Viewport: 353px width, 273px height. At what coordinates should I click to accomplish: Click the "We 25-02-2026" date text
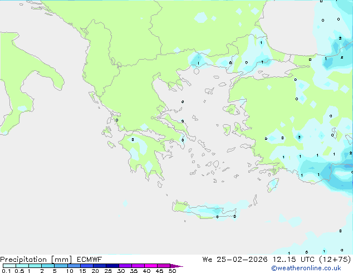235,260
